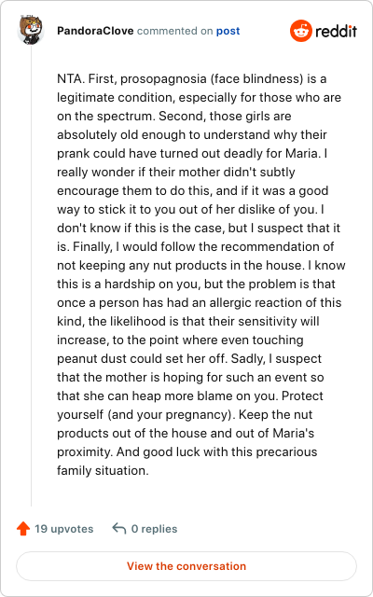Click the '19 upvotes' label
Screen dimensions: 373x597
pyautogui.click(x=64, y=529)
